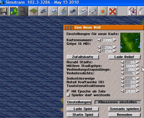The image size is (144, 118).
Task: Open the airplane construction tools
Action: coord(93,11)
